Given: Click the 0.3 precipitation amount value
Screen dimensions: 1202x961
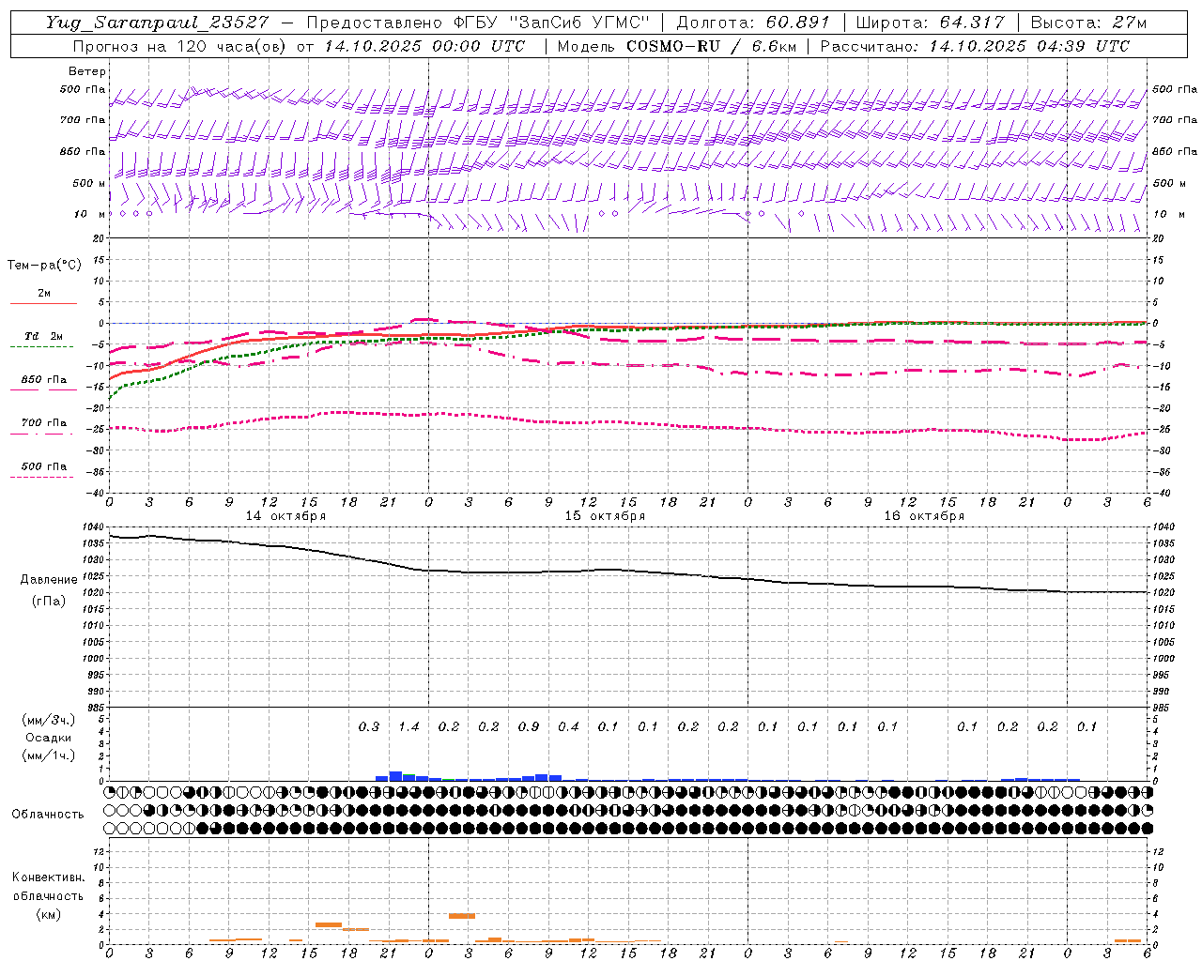Looking at the screenshot, I should [369, 726].
